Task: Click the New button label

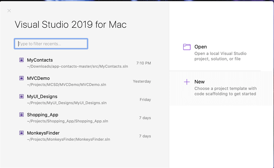Action: [x=200, y=82]
